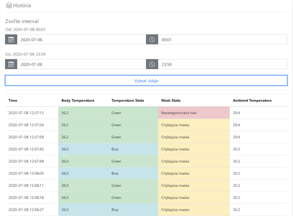293x216 pixels.
Task: Click the label Od: 2020-07-08 00:01
Action: (x=25, y=30)
